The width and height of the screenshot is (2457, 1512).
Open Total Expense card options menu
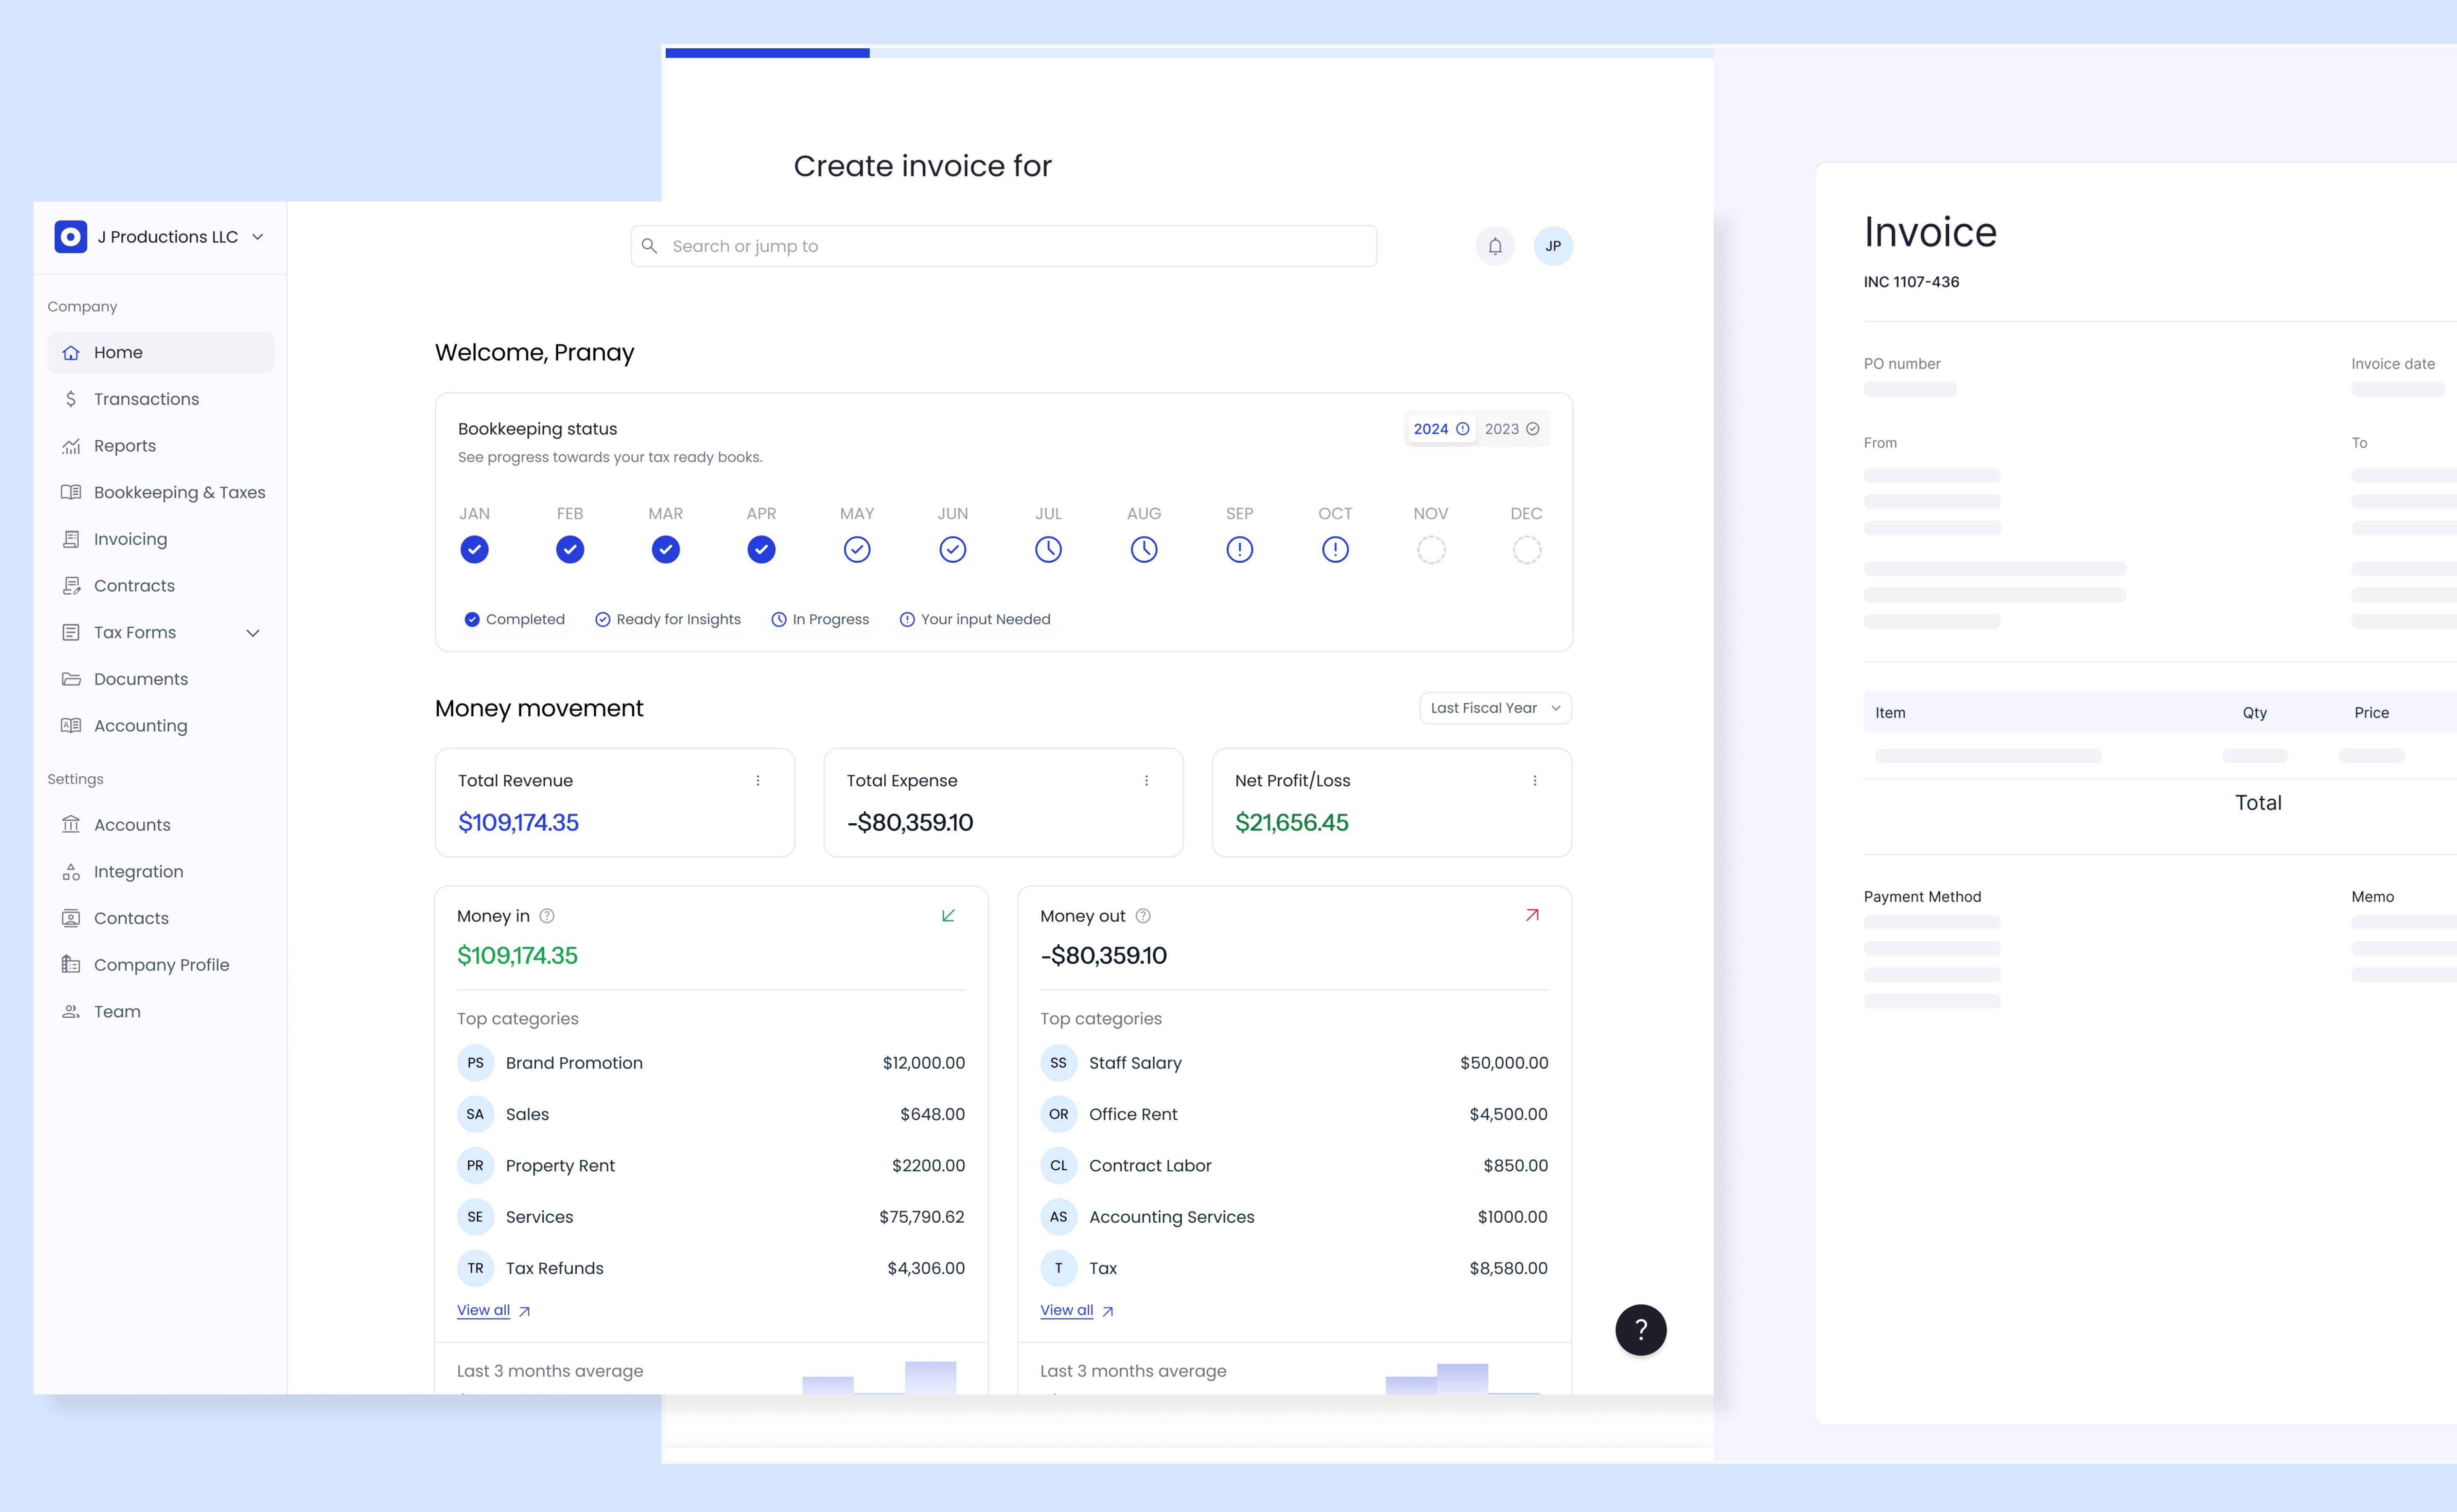click(1146, 780)
